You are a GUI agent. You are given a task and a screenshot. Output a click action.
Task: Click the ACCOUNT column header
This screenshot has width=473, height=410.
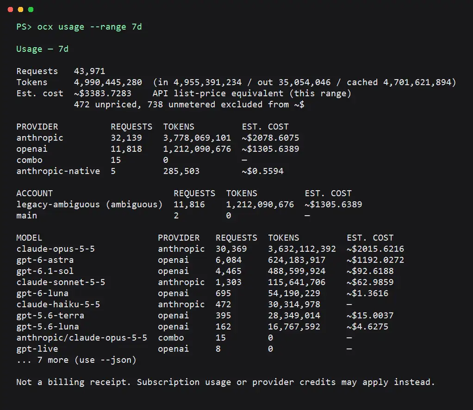point(34,193)
